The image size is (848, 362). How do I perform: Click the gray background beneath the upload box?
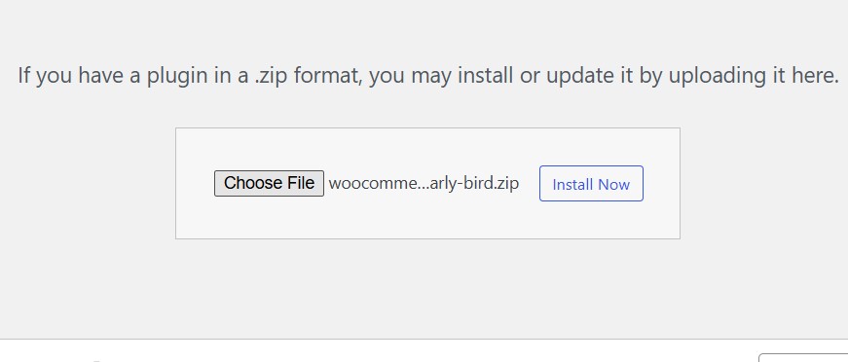(x=427, y=289)
